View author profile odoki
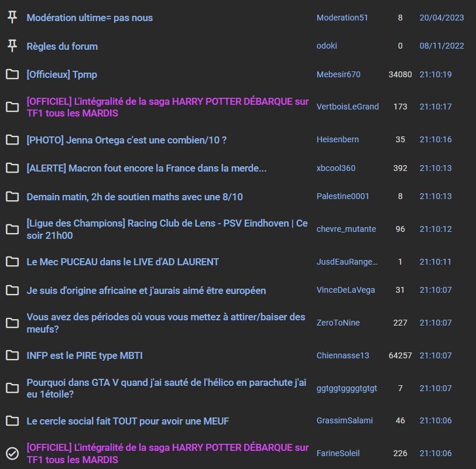Viewport: 476px width, 469px height. click(x=327, y=46)
